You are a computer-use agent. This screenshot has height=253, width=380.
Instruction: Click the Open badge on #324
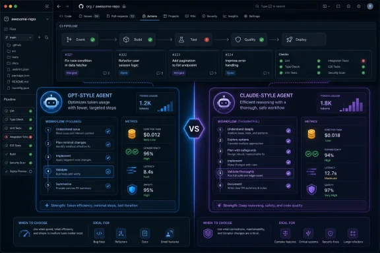point(230,73)
